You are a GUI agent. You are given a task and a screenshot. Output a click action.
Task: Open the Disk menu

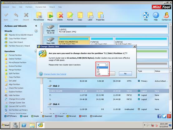21,7
